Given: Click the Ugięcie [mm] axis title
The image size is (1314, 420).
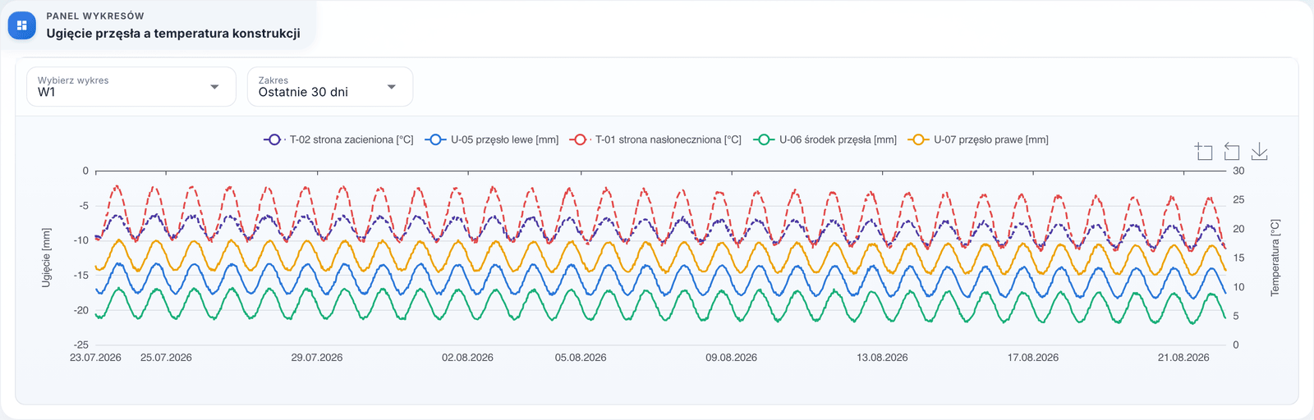Looking at the screenshot, I should [x=47, y=258].
